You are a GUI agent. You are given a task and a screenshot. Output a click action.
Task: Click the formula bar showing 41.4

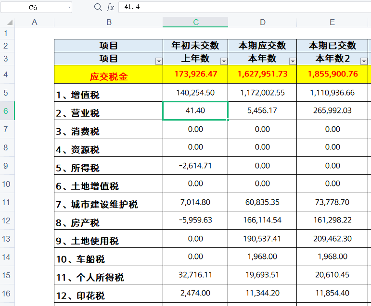[241, 7]
